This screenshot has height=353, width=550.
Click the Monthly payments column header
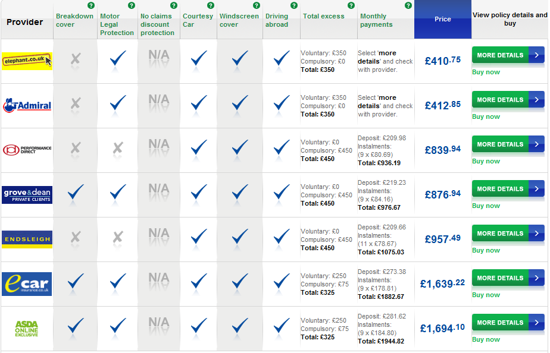(376, 20)
